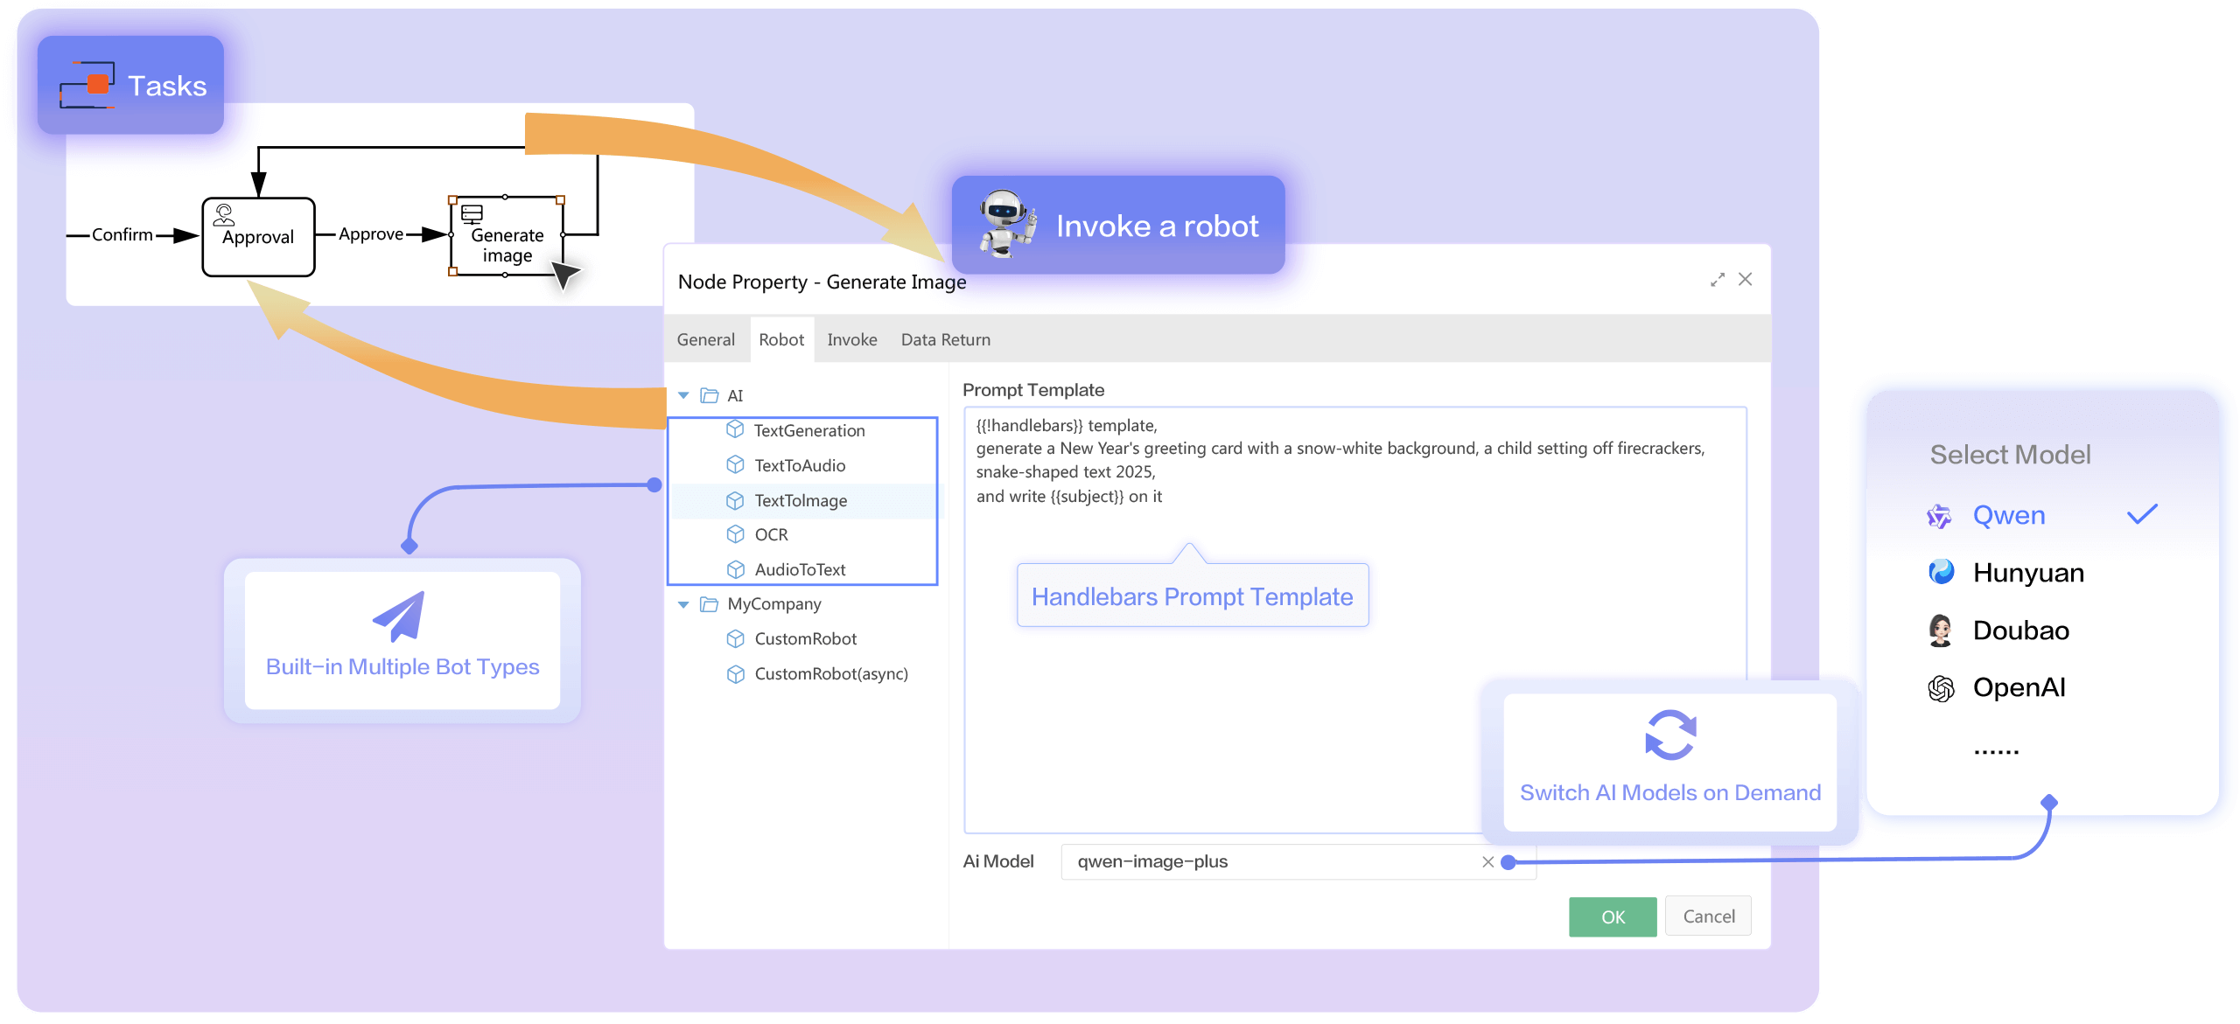
Task: Click the Hunyuan logo icon
Action: pyautogui.click(x=1941, y=572)
